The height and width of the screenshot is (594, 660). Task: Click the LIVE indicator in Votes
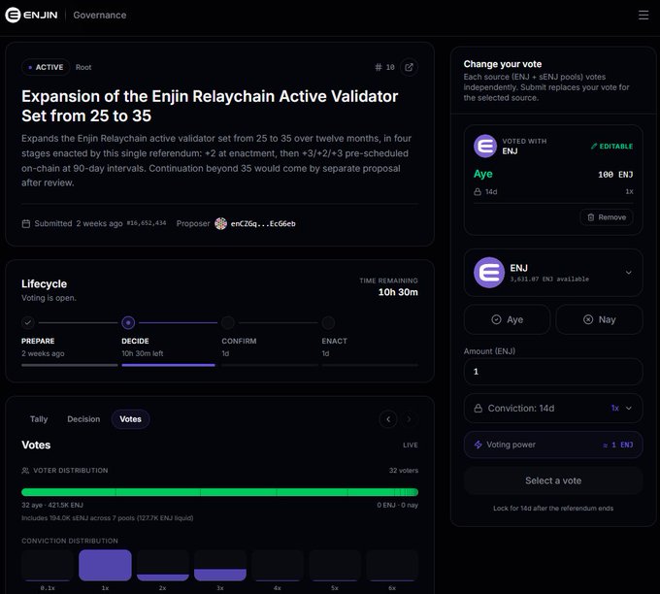(411, 445)
